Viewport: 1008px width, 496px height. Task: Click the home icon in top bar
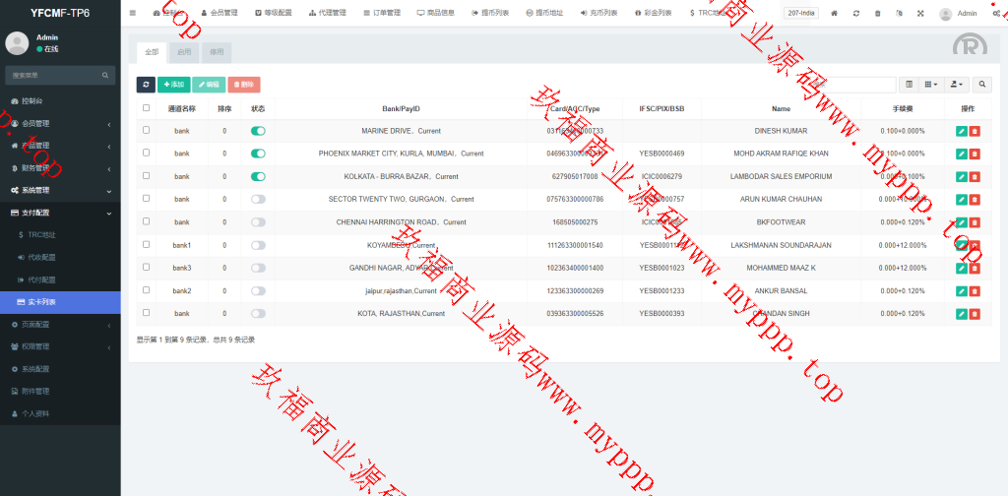point(835,14)
